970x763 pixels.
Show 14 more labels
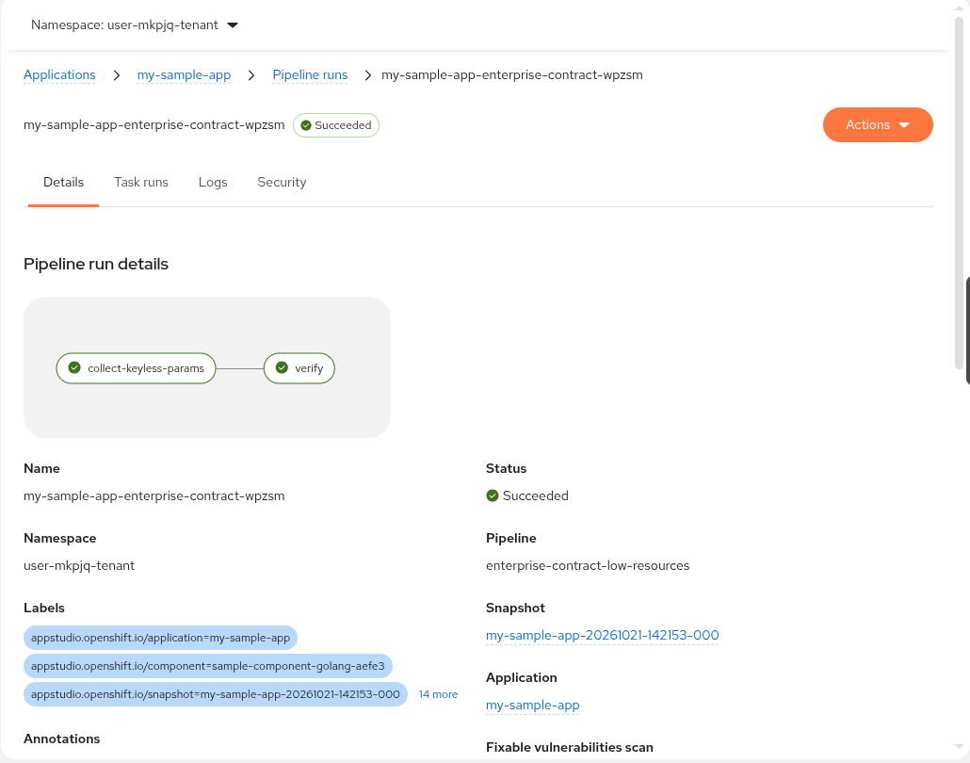438,694
